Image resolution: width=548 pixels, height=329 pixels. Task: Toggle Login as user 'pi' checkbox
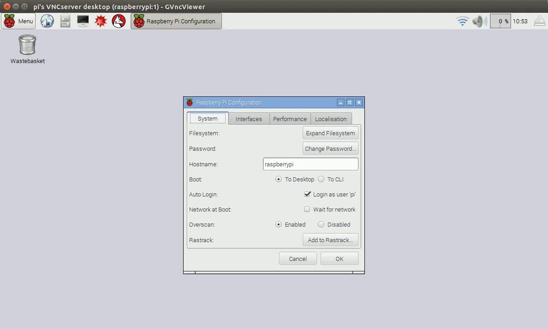pos(330,194)
